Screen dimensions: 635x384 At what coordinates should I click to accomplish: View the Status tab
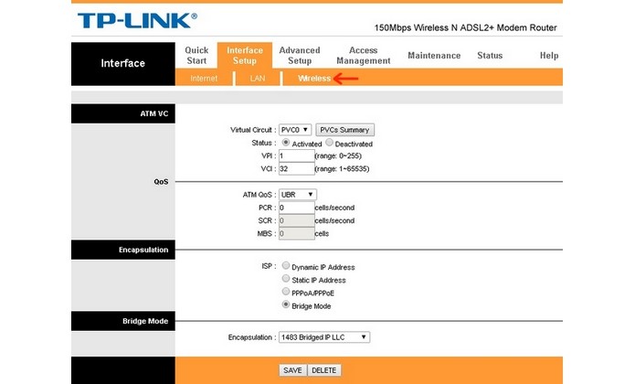click(x=490, y=56)
